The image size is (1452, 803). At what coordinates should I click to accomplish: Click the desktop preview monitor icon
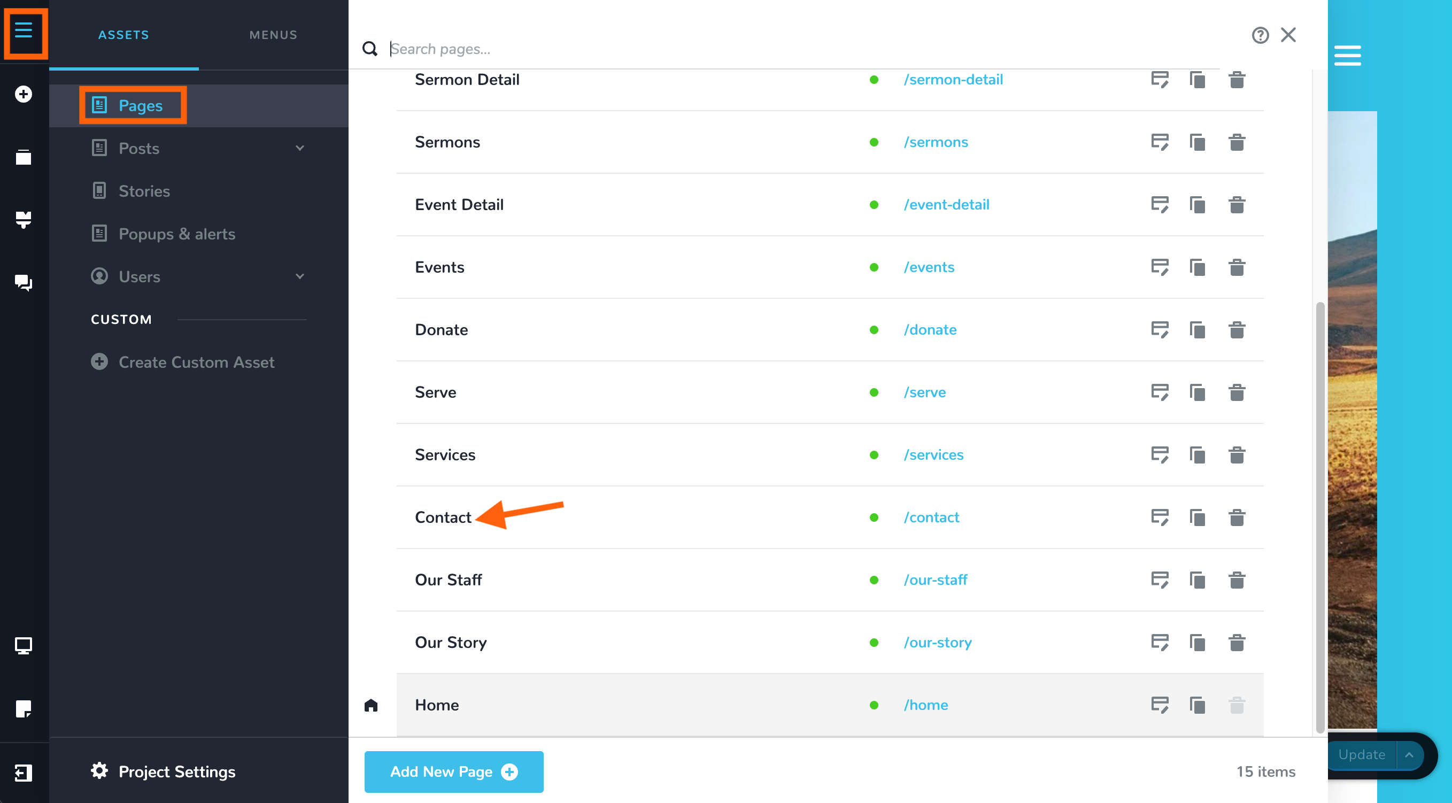pos(23,645)
